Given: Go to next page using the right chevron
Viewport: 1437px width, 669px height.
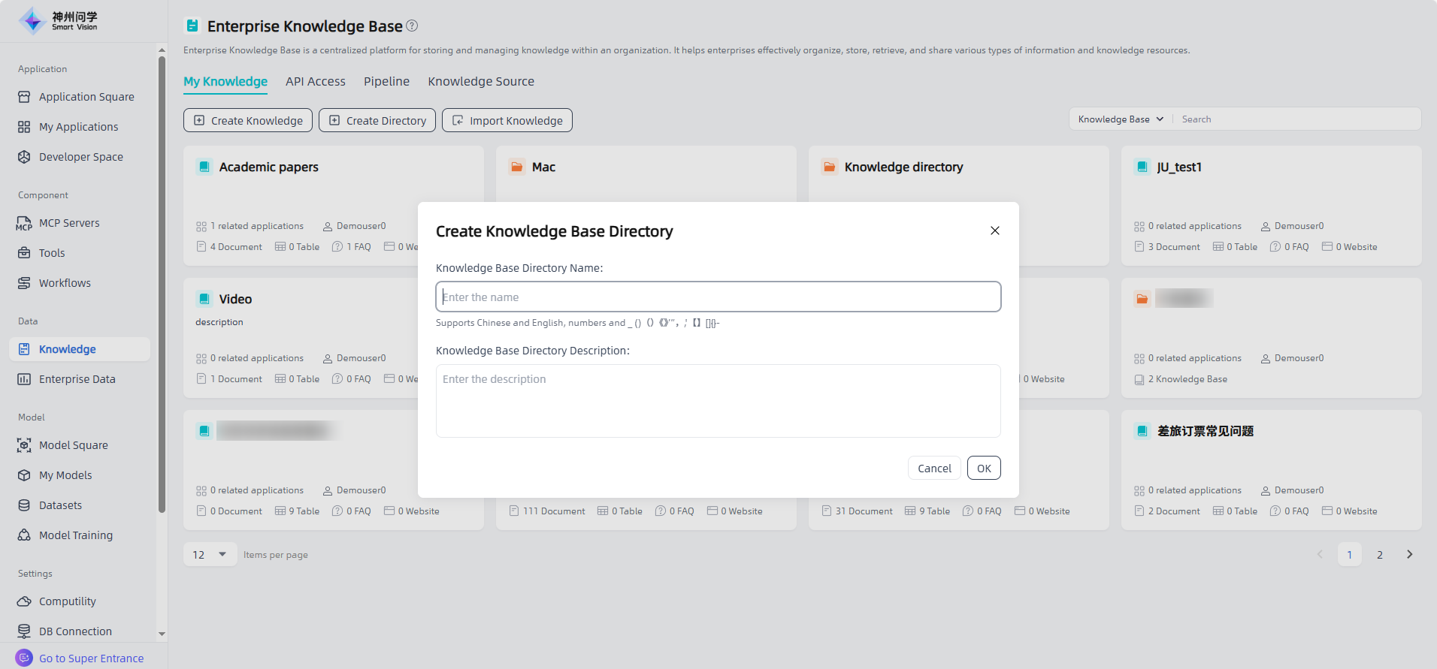Looking at the screenshot, I should point(1409,555).
